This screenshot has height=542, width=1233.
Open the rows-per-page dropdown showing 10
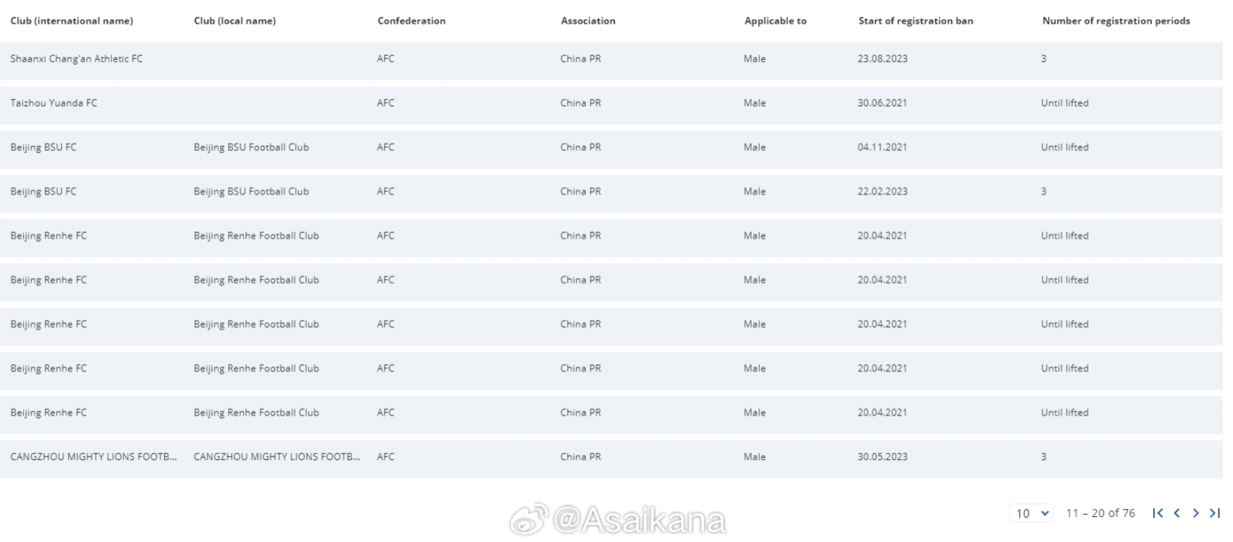pyautogui.click(x=1032, y=513)
